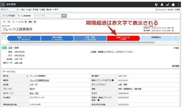This screenshot has height=110, width=185.
Task: Expand the フィルタ未選択 filter dropdown
Action: (11, 16)
